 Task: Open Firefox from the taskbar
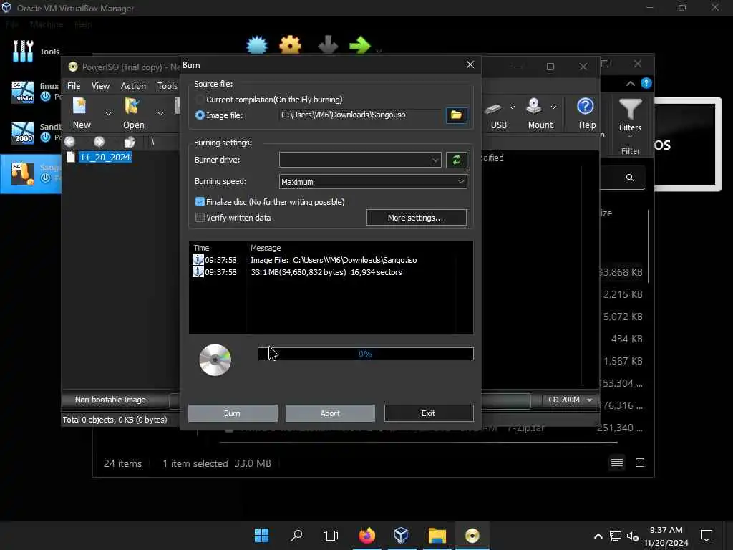point(366,535)
